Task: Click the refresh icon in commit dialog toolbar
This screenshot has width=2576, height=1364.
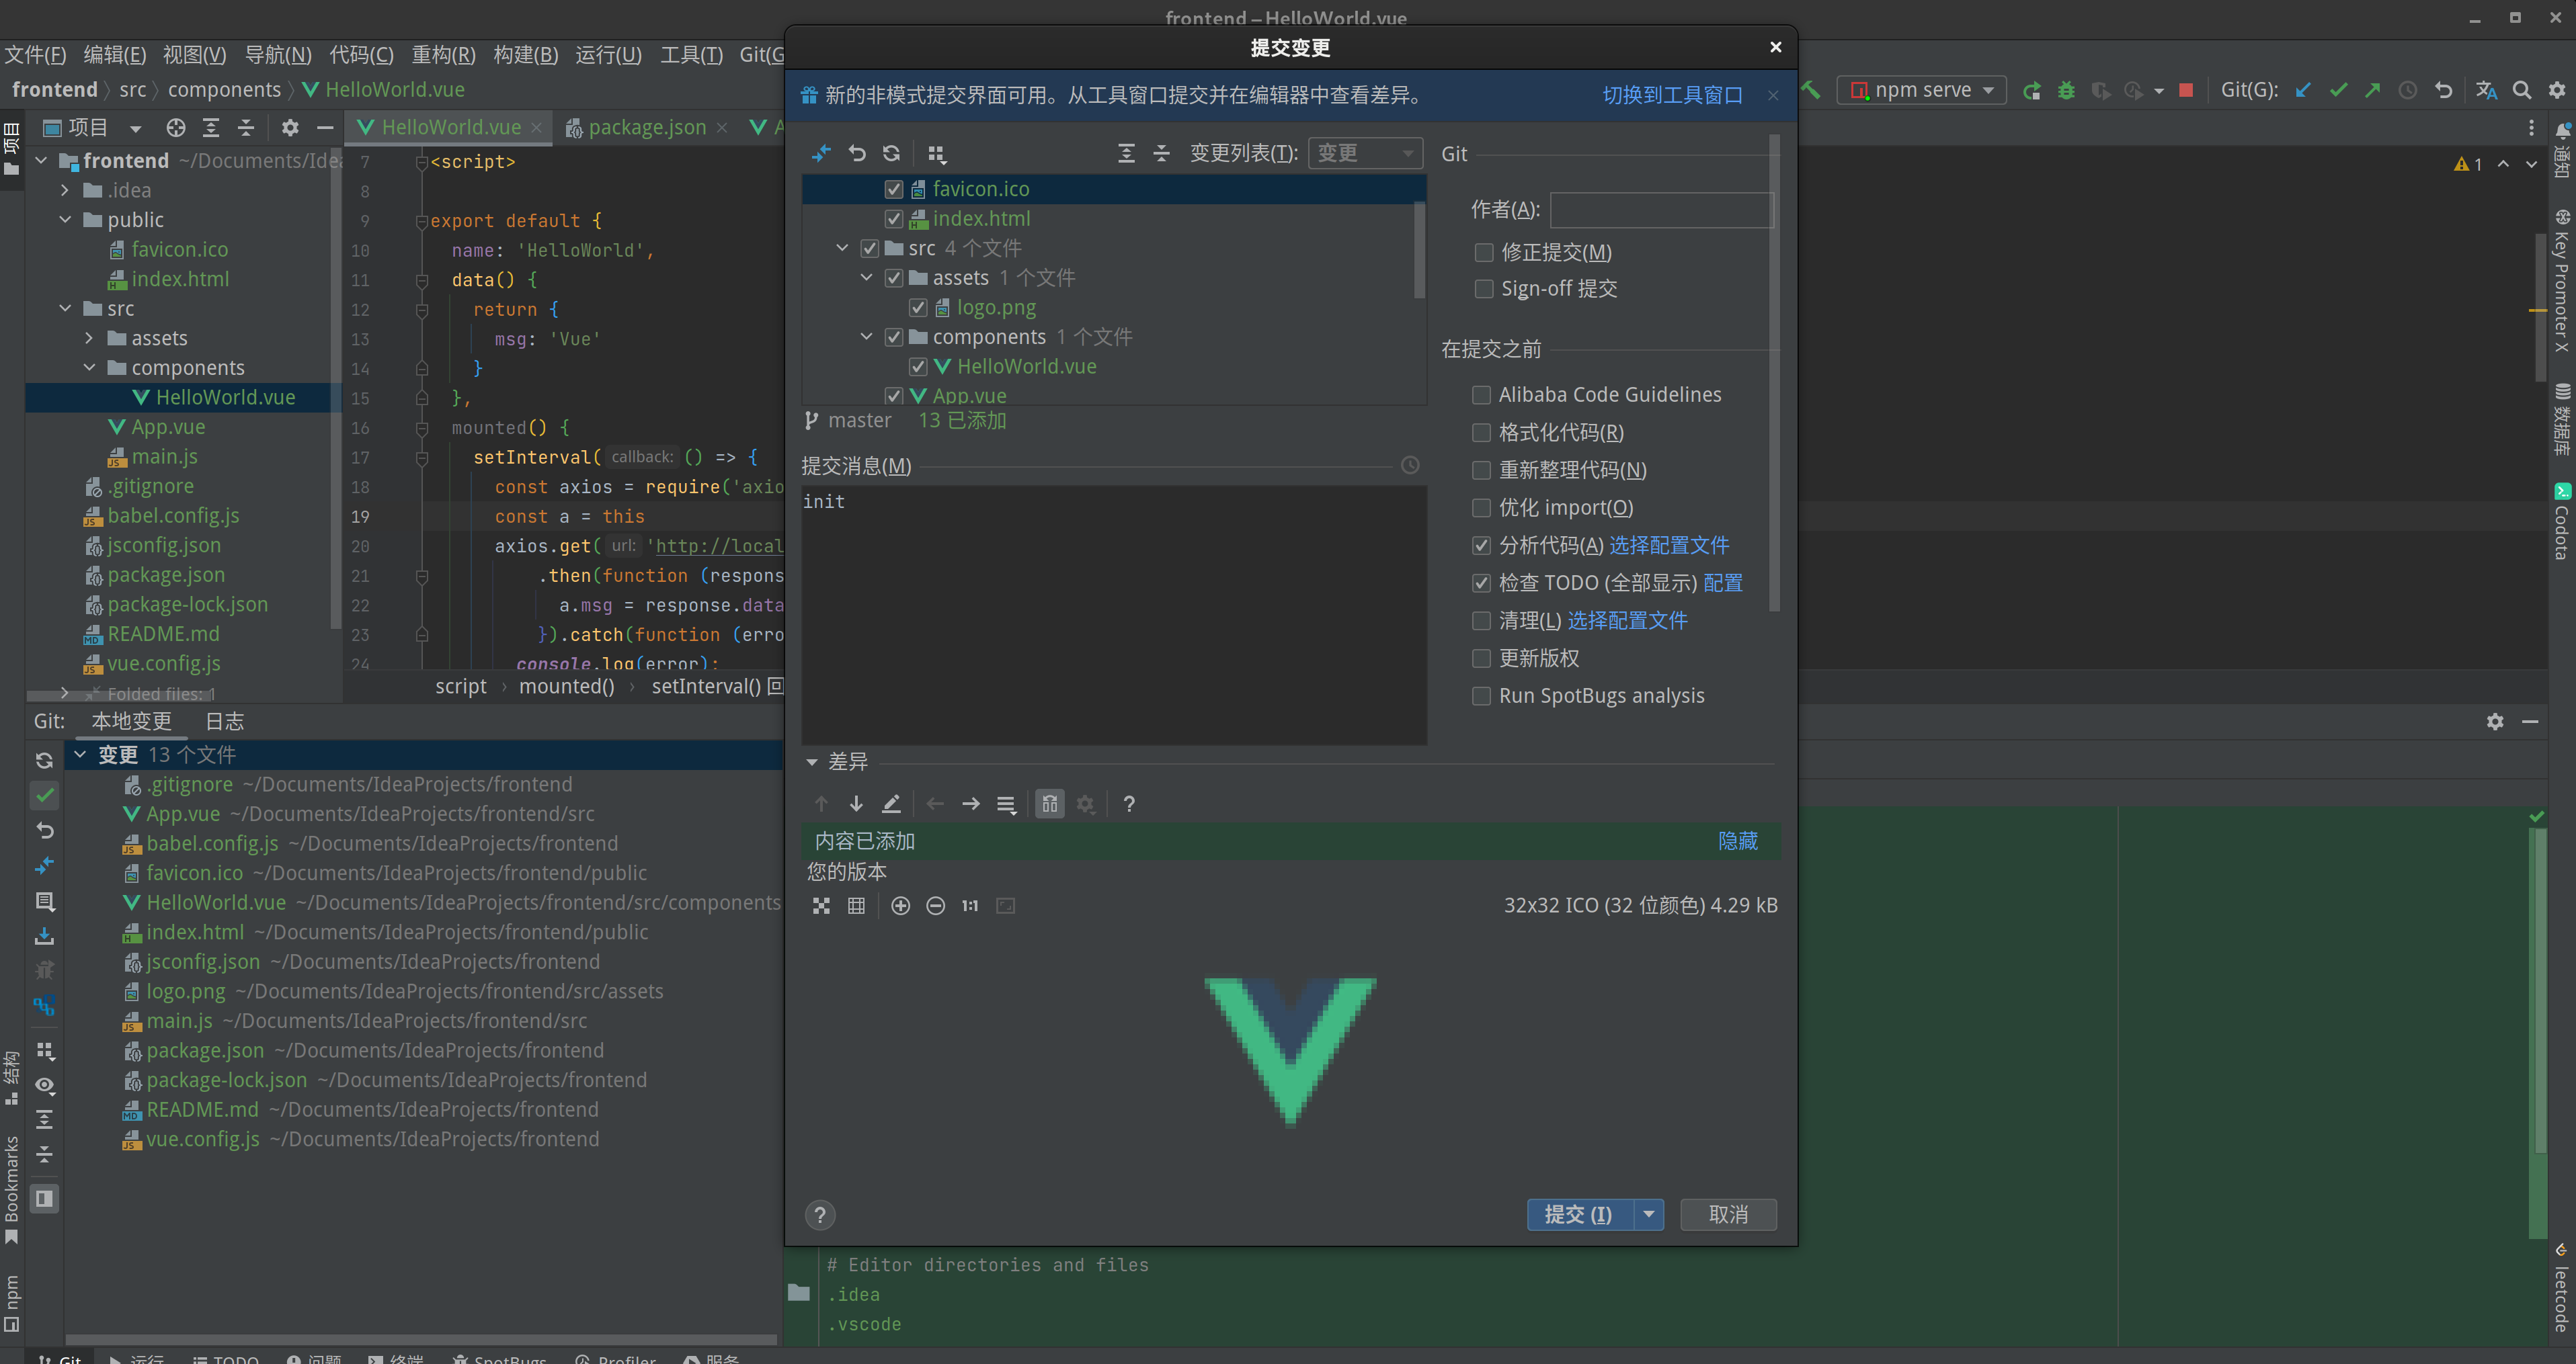Action: click(x=891, y=153)
